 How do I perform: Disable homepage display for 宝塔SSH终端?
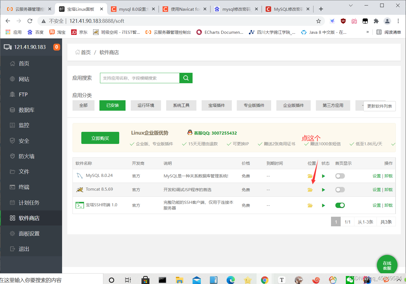[x=340, y=205]
